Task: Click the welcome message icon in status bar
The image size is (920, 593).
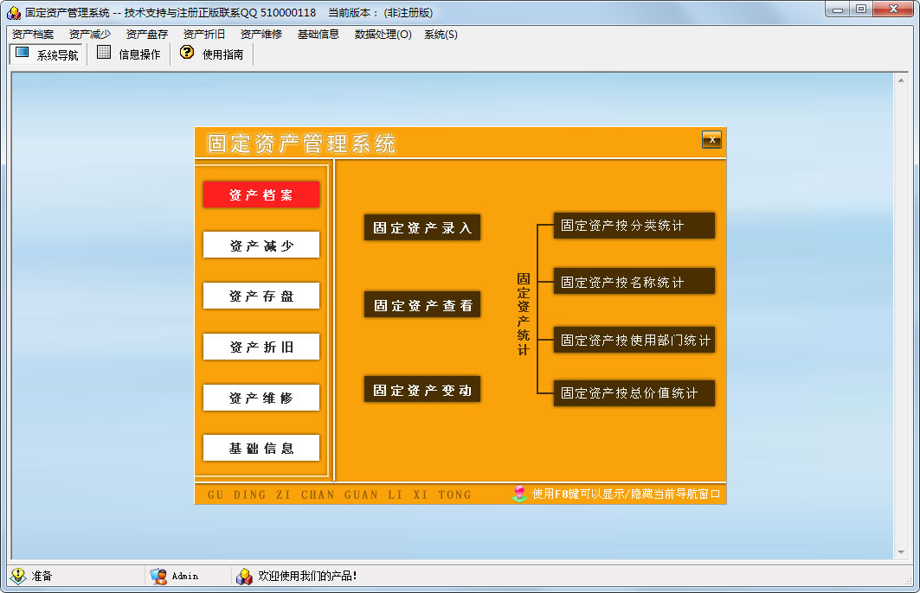Action: click(x=245, y=576)
